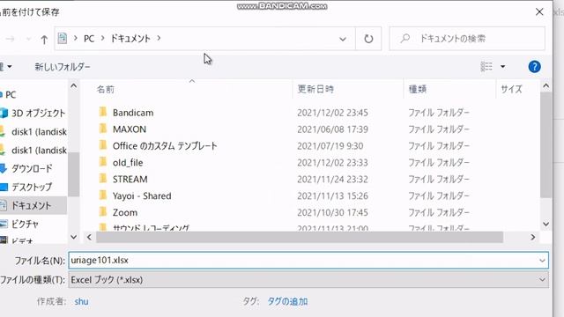Open the ファイルの種類 Excel ブック dropdown
The image size is (564, 317).
308,280
